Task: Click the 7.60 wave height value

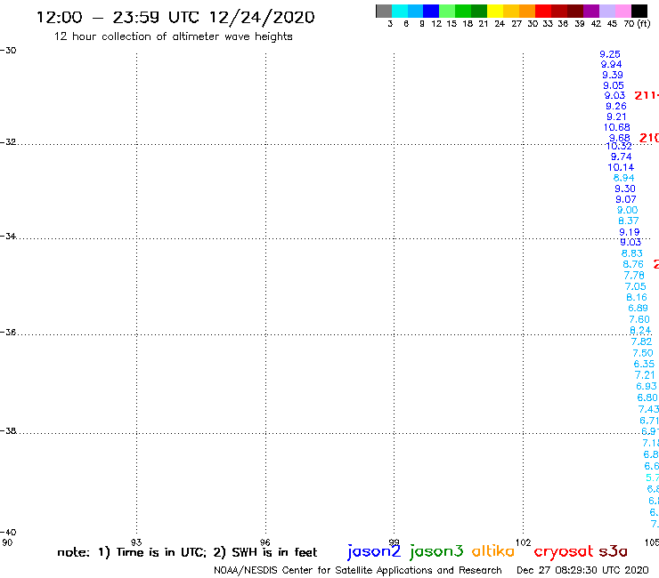Action: tap(639, 320)
